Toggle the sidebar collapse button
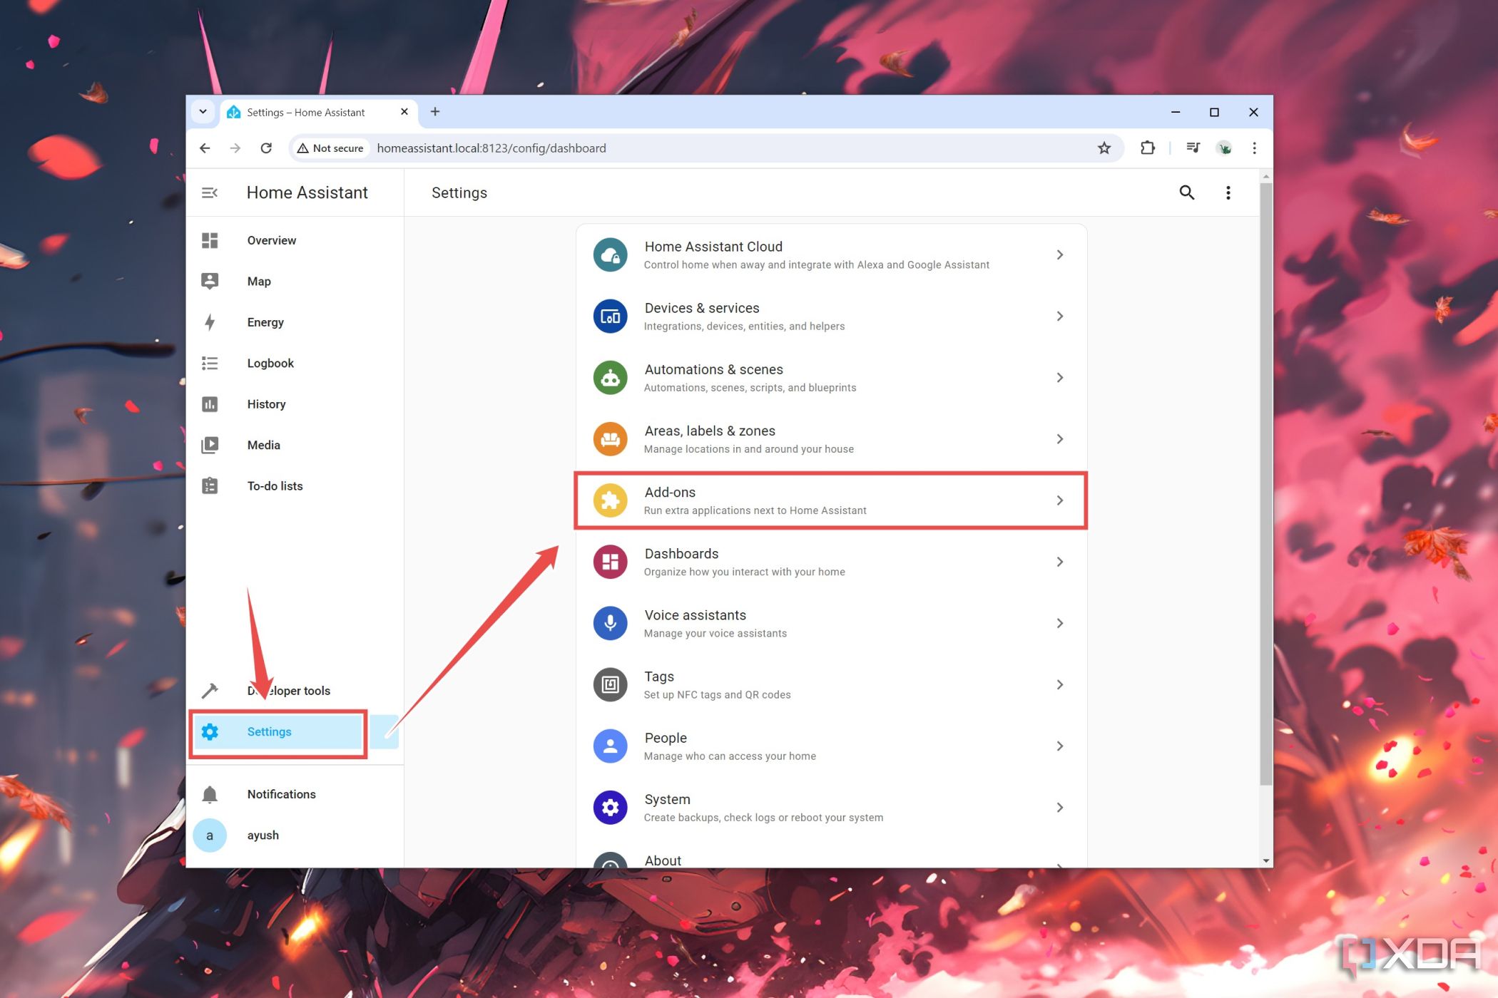This screenshot has width=1498, height=998. coord(210,192)
